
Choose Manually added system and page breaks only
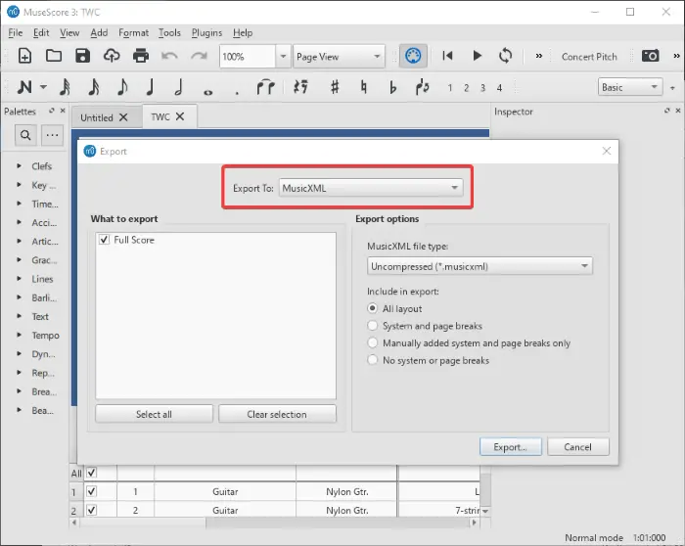pyautogui.click(x=372, y=342)
